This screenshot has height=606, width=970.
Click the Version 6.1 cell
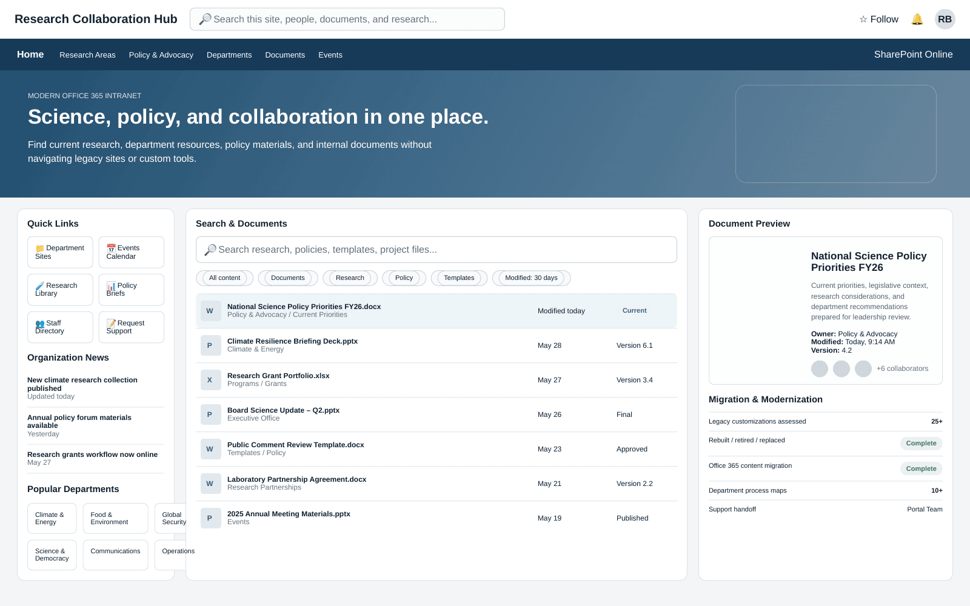point(635,345)
